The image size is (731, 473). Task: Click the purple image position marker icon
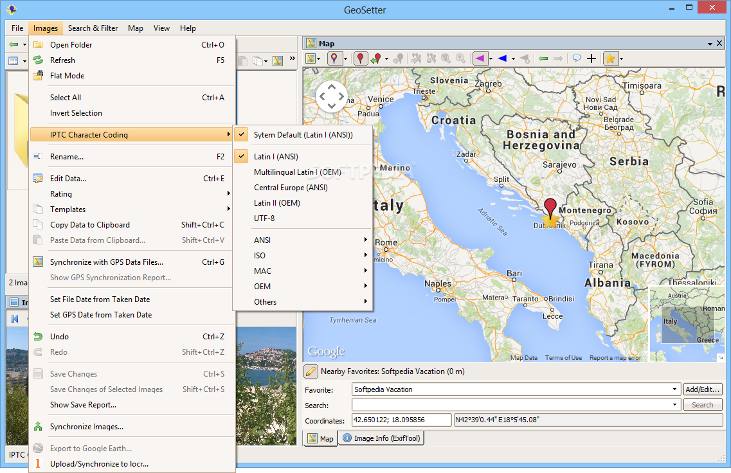(334, 58)
